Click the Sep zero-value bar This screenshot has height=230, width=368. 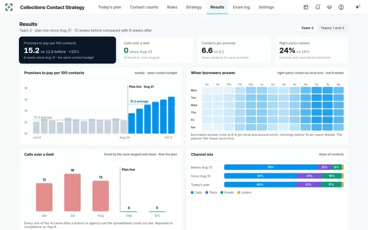(129, 211)
